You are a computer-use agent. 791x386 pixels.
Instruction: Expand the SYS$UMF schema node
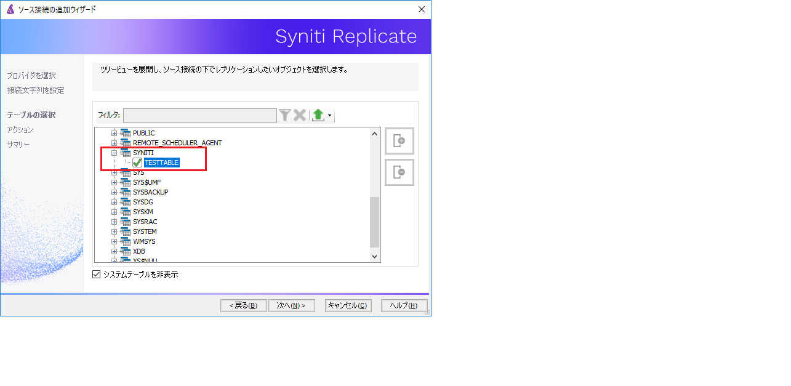coord(114,182)
